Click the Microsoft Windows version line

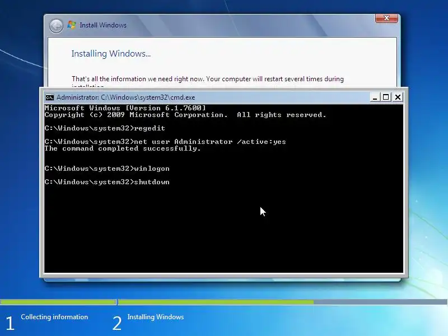pos(125,108)
